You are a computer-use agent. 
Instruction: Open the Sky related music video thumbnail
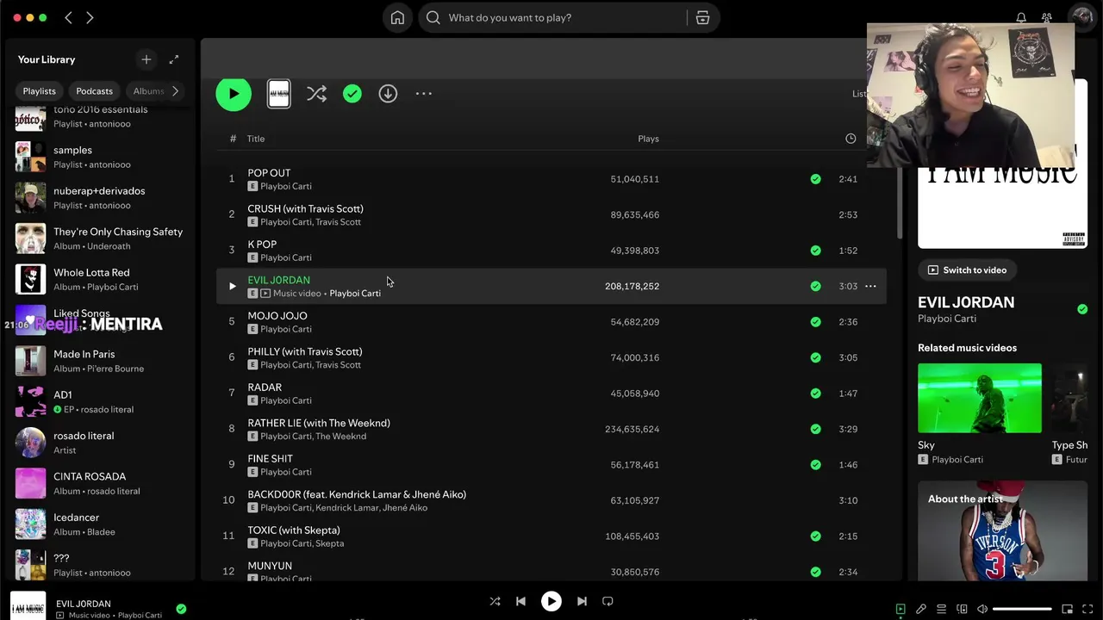(x=980, y=398)
